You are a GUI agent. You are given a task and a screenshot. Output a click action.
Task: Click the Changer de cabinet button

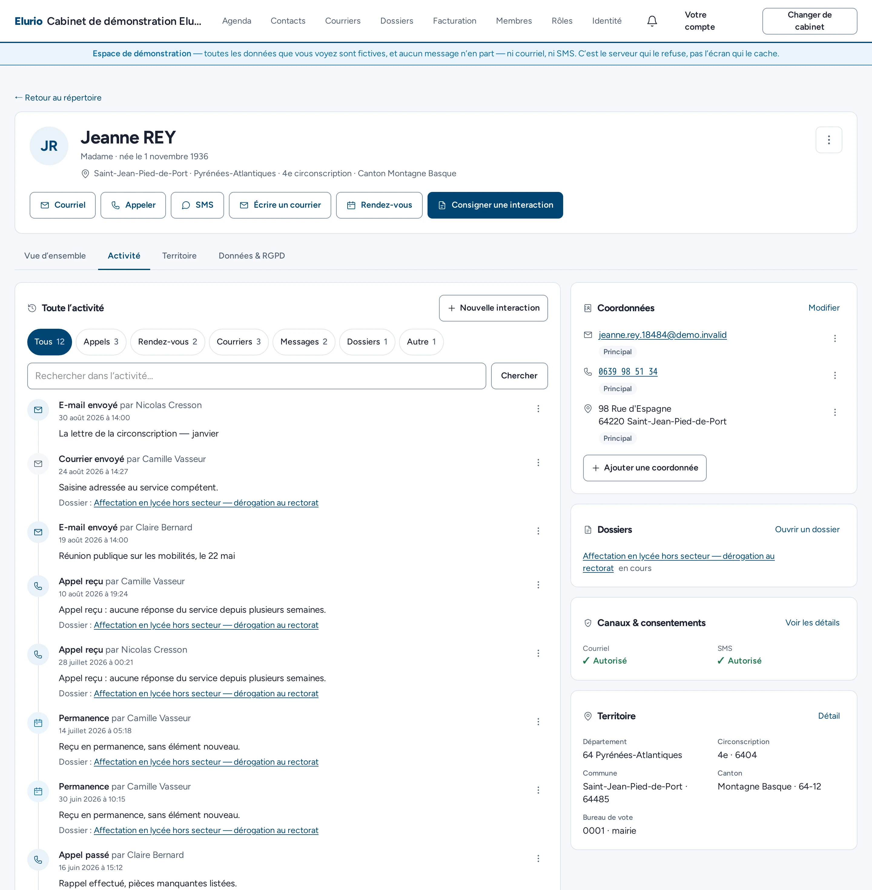809,21
